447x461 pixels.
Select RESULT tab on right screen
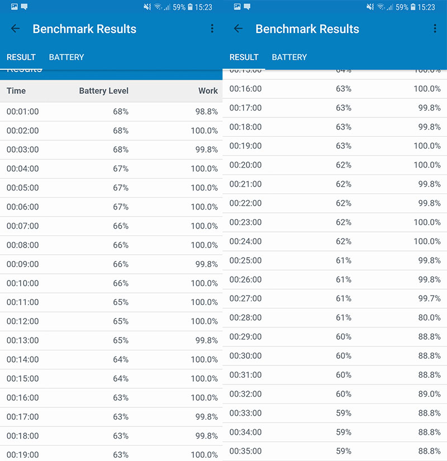point(244,57)
